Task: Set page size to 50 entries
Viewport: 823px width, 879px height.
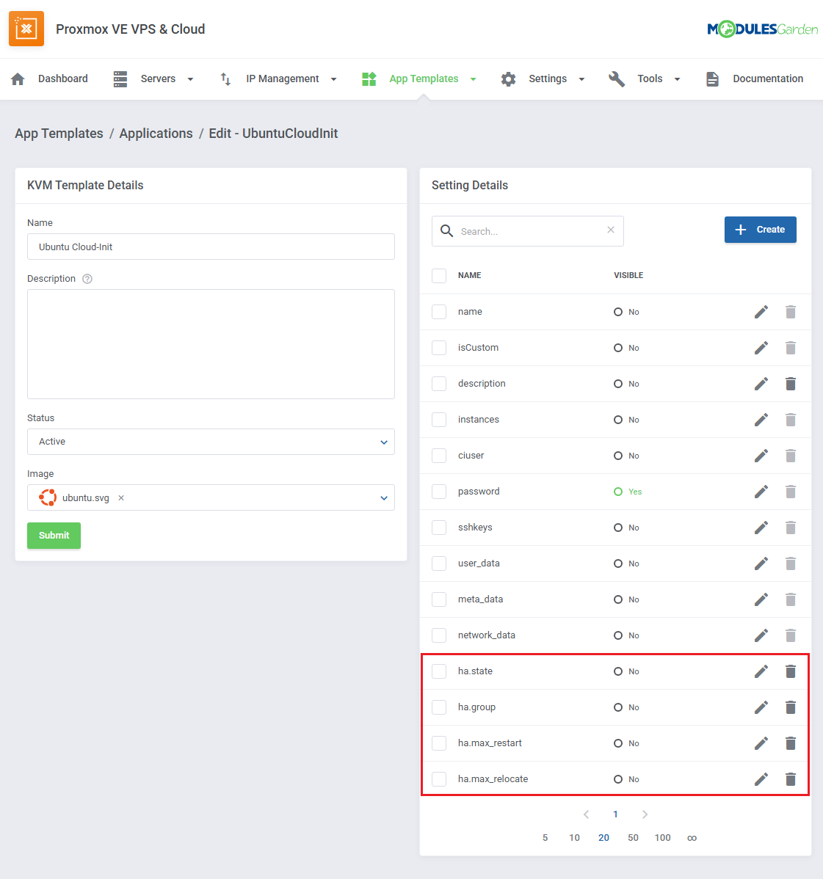Action: tap(633, 838)
